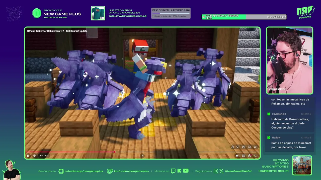
Task: Click the green coin icon beside the promo code
Action: coord(37,13)
